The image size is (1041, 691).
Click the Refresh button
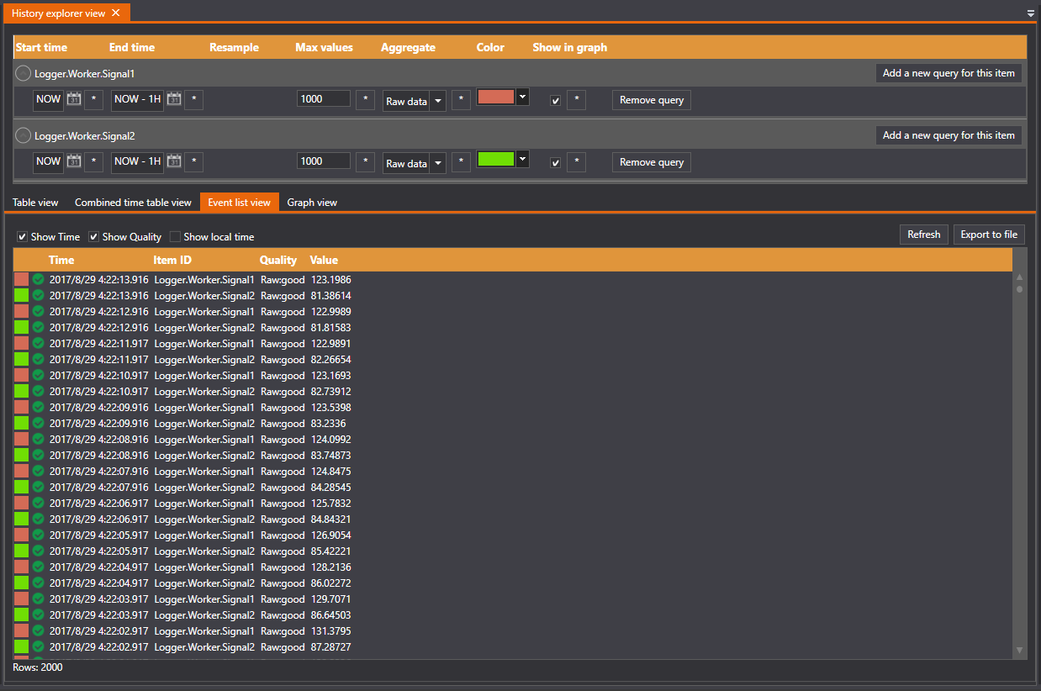click(x=923, y=235)
